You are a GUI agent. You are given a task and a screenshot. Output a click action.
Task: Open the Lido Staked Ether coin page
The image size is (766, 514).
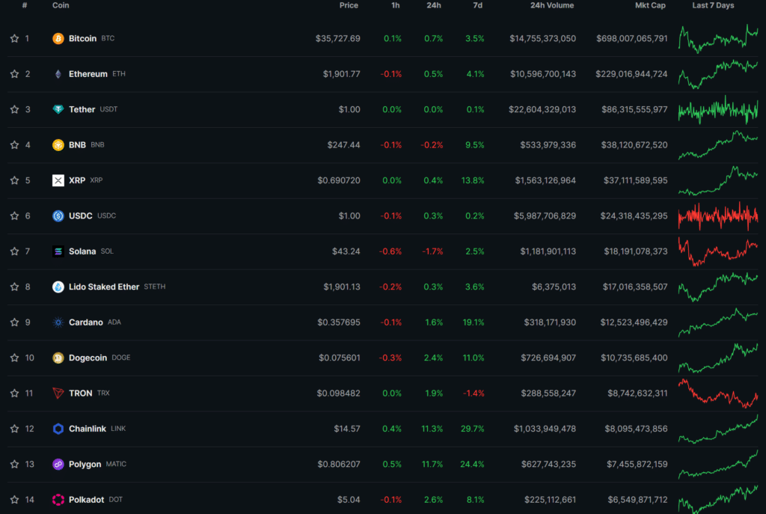(104, 287)
